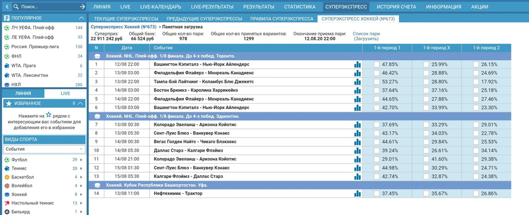Click the magnifier search icon
529x215 pixels.
coord(16,6)
